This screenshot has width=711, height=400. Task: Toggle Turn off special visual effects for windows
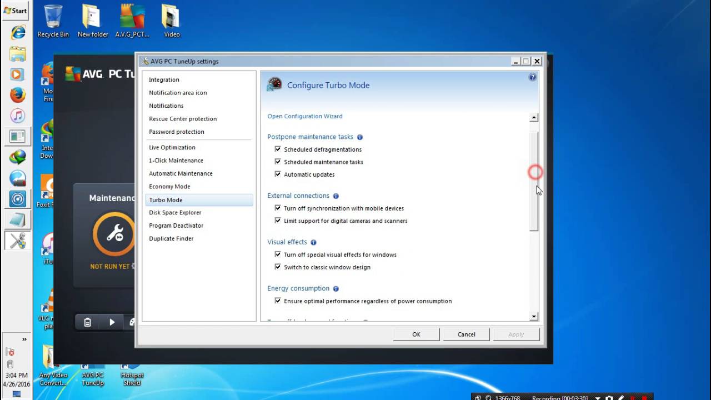click(278, 255)
